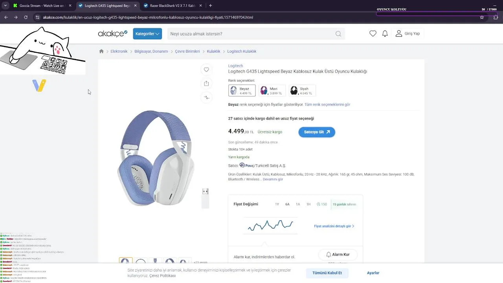Click the Logitech brand link above title

236,66
